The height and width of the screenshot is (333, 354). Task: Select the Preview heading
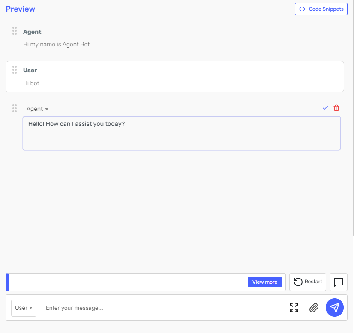[20, 9]
